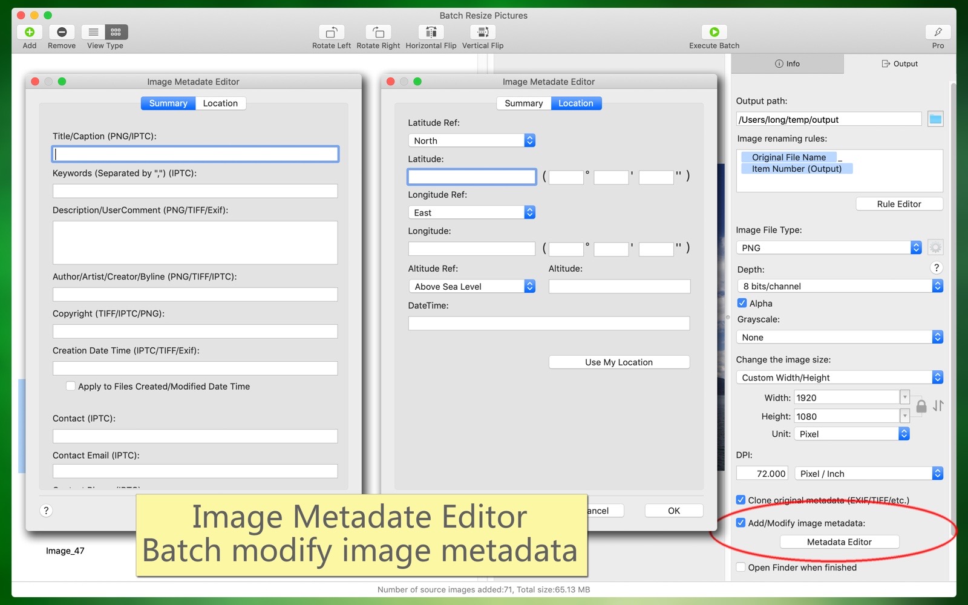Click the Add images icon
Image resolution: width=968 pixels, height=605 pixels.
[x=29, y=32]
